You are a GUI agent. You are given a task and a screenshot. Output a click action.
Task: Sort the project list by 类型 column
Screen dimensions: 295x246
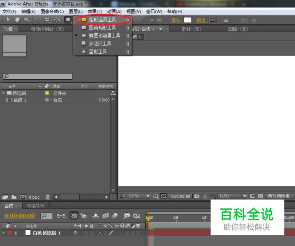pyautogui.click(x=56, y=86)
